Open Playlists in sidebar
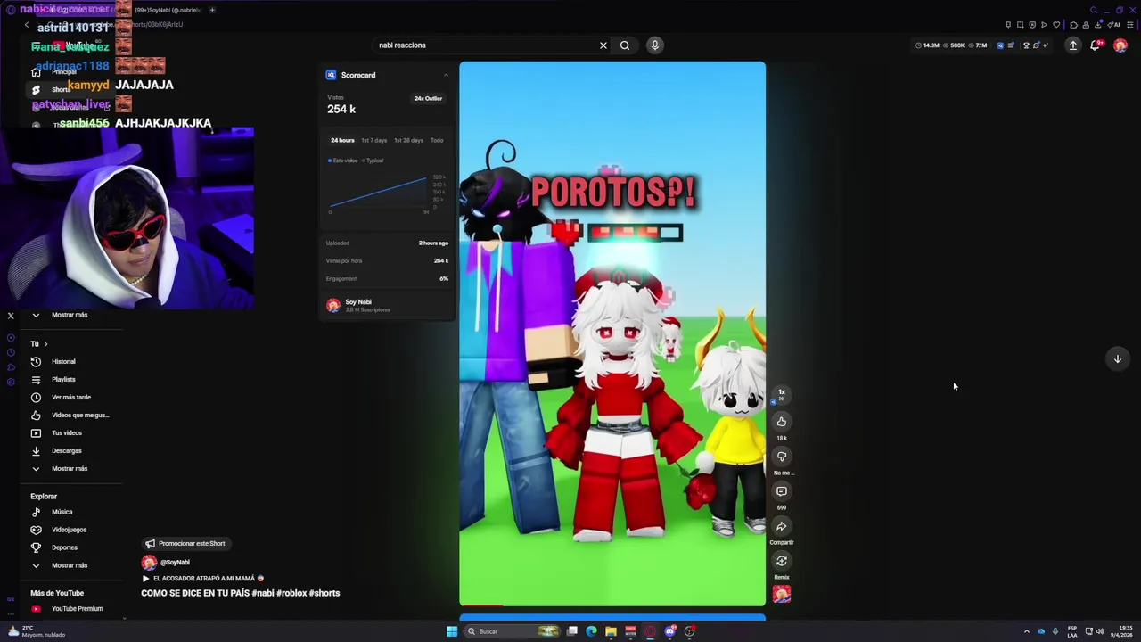The image size is (1141, 642). pos(70,379)
